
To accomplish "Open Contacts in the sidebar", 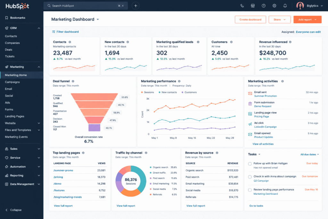I will coord(11,36).
